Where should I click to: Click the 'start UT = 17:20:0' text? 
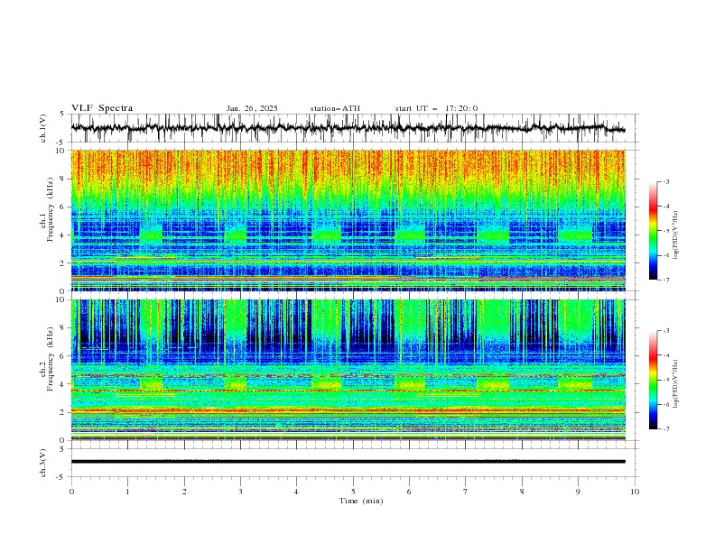click(436, 108)
